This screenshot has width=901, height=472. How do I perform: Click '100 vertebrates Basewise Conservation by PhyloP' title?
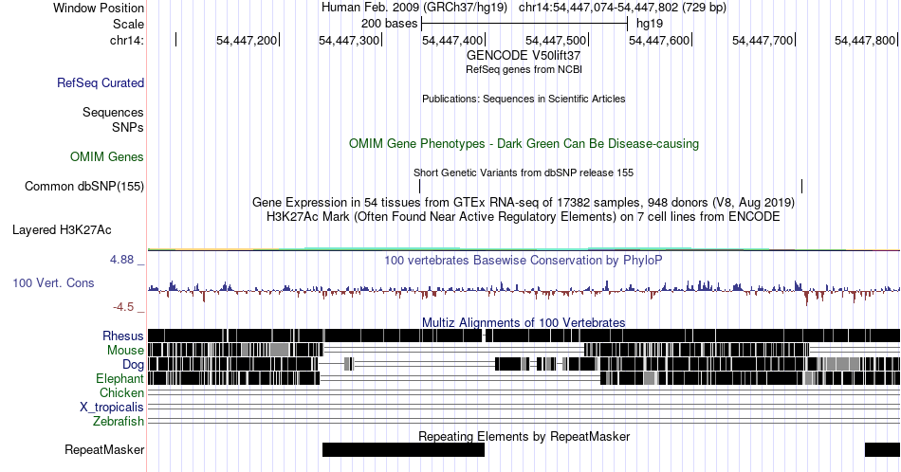(x=524, y=260)
